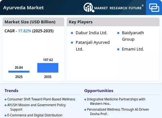
Task: Click the (2025-2035) period text
Action: tap(43, 31)
